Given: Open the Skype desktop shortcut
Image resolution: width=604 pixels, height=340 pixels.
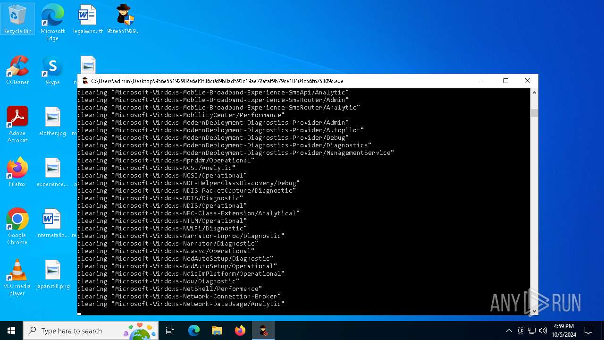Looking at the screenshot, I should (52, 70).
